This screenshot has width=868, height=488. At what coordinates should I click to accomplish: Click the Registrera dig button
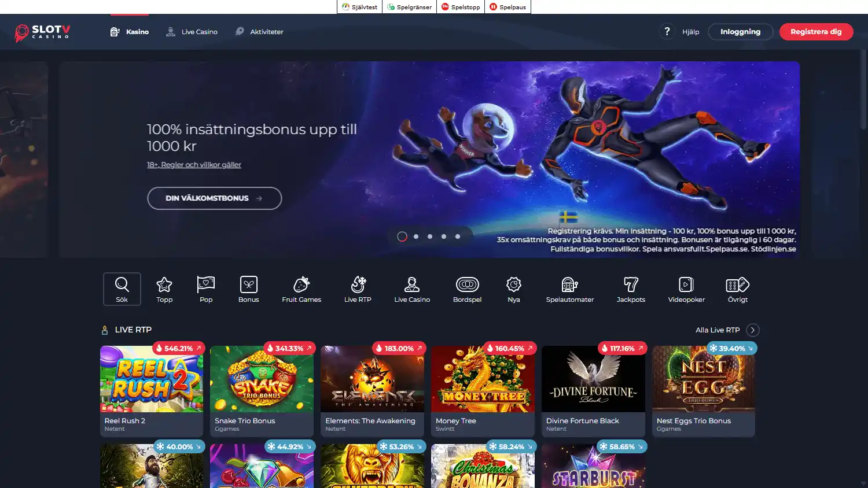pos(816,32)
